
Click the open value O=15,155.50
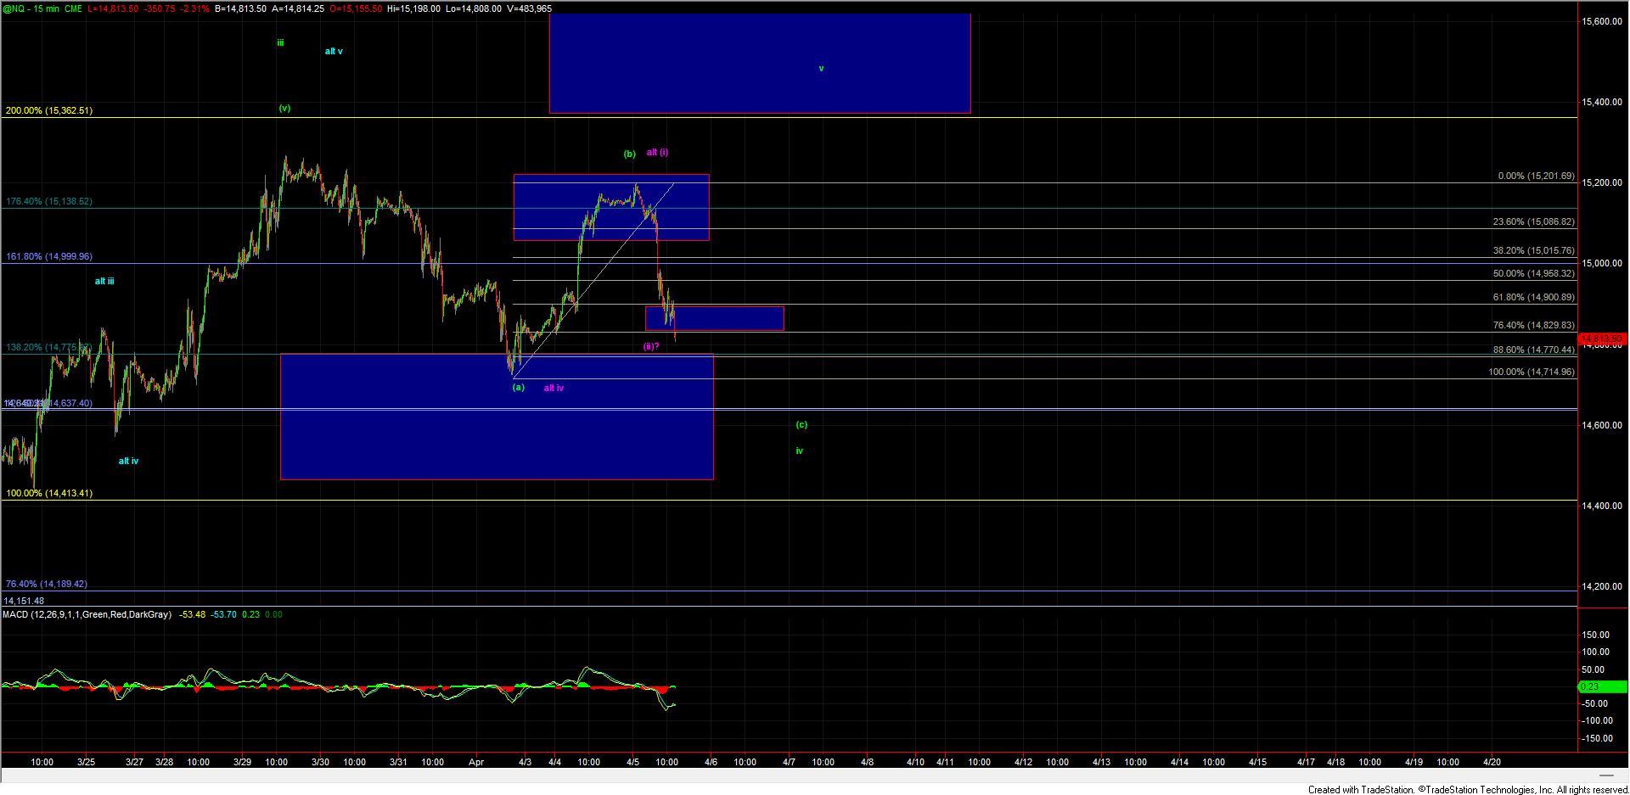click(355, 8)
